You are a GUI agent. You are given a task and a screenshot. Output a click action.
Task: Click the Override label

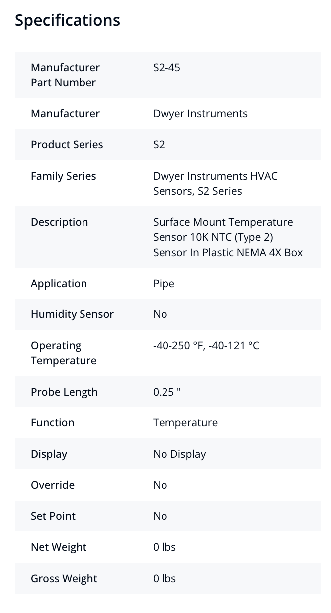tap(53, 485)
